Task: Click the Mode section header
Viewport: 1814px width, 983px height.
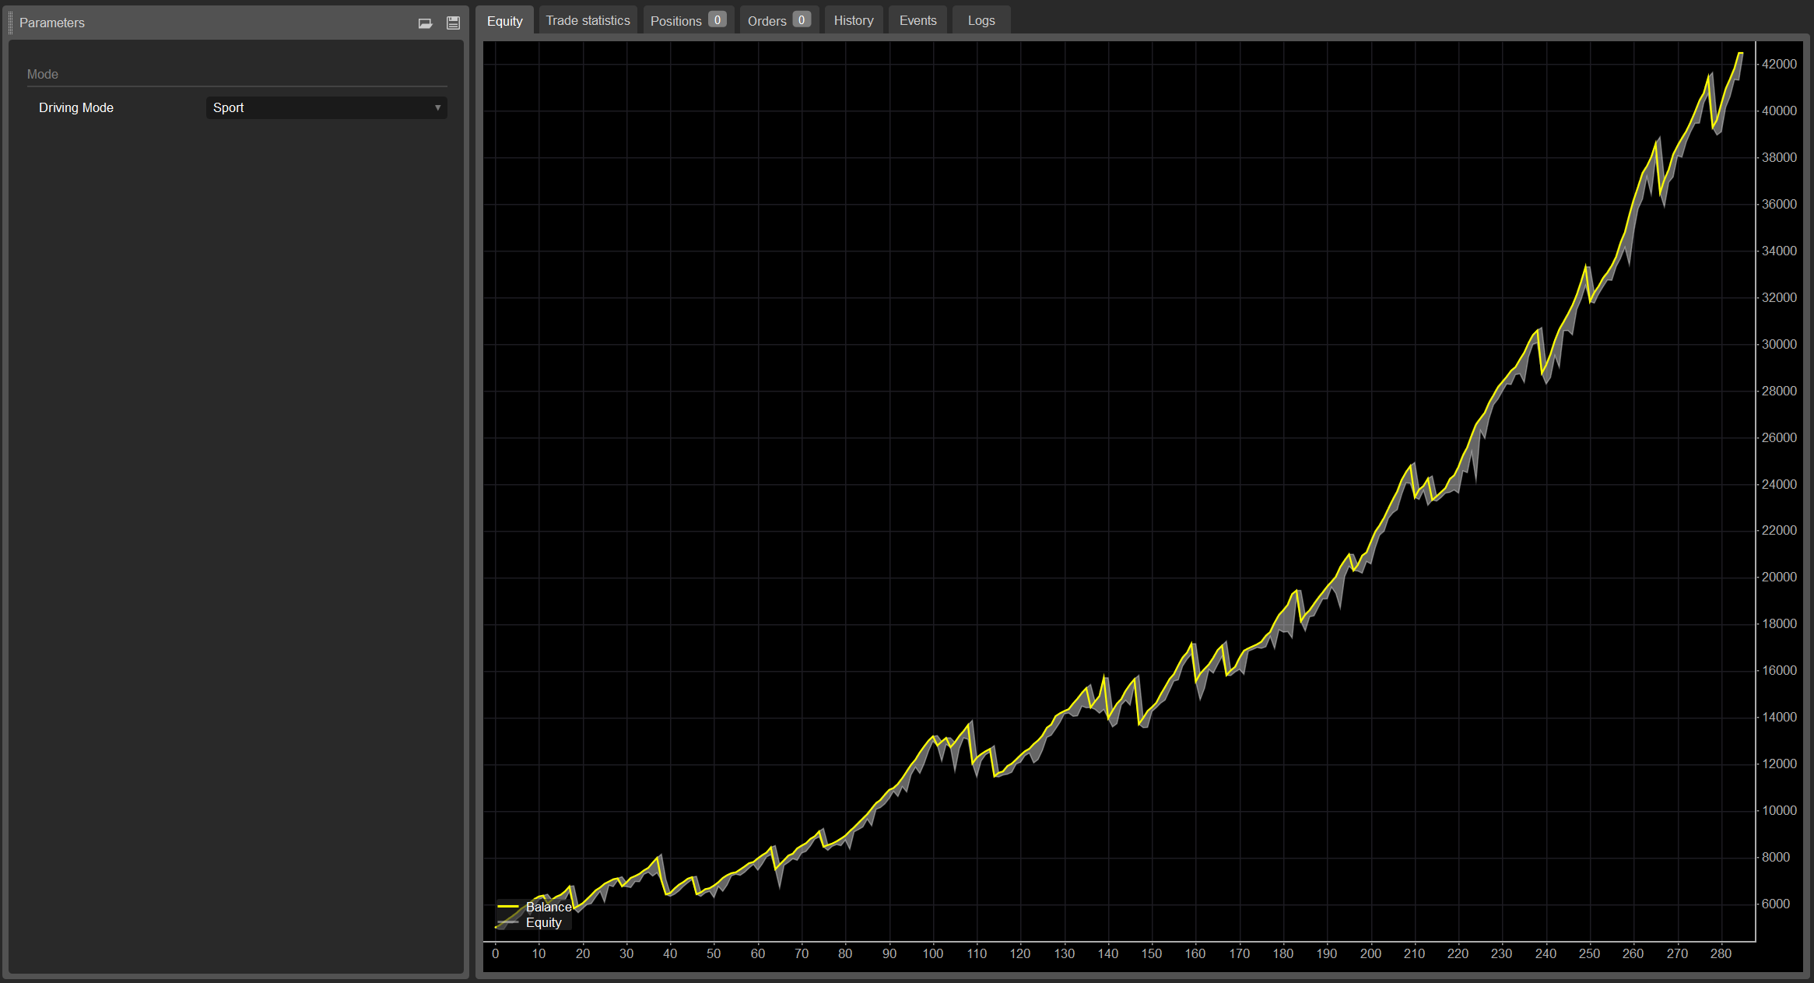Action: [x=43, y=74]
